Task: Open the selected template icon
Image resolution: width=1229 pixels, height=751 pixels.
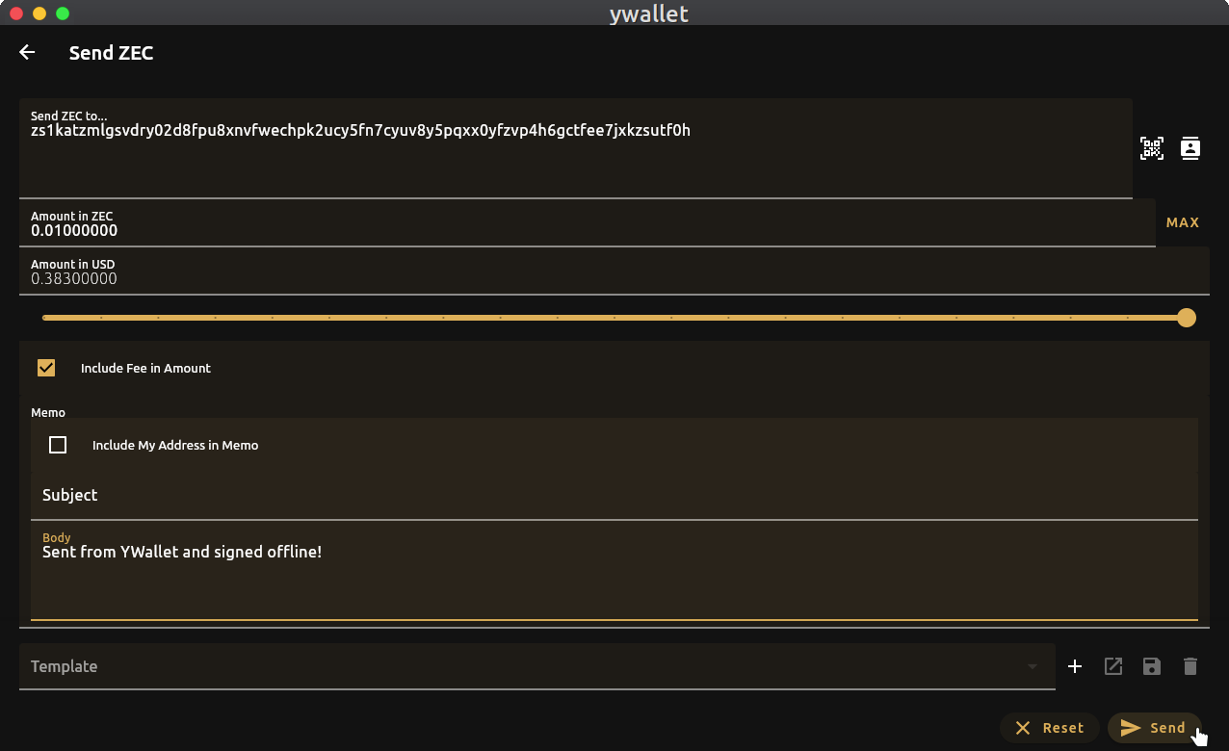Action: (1113, 666)
